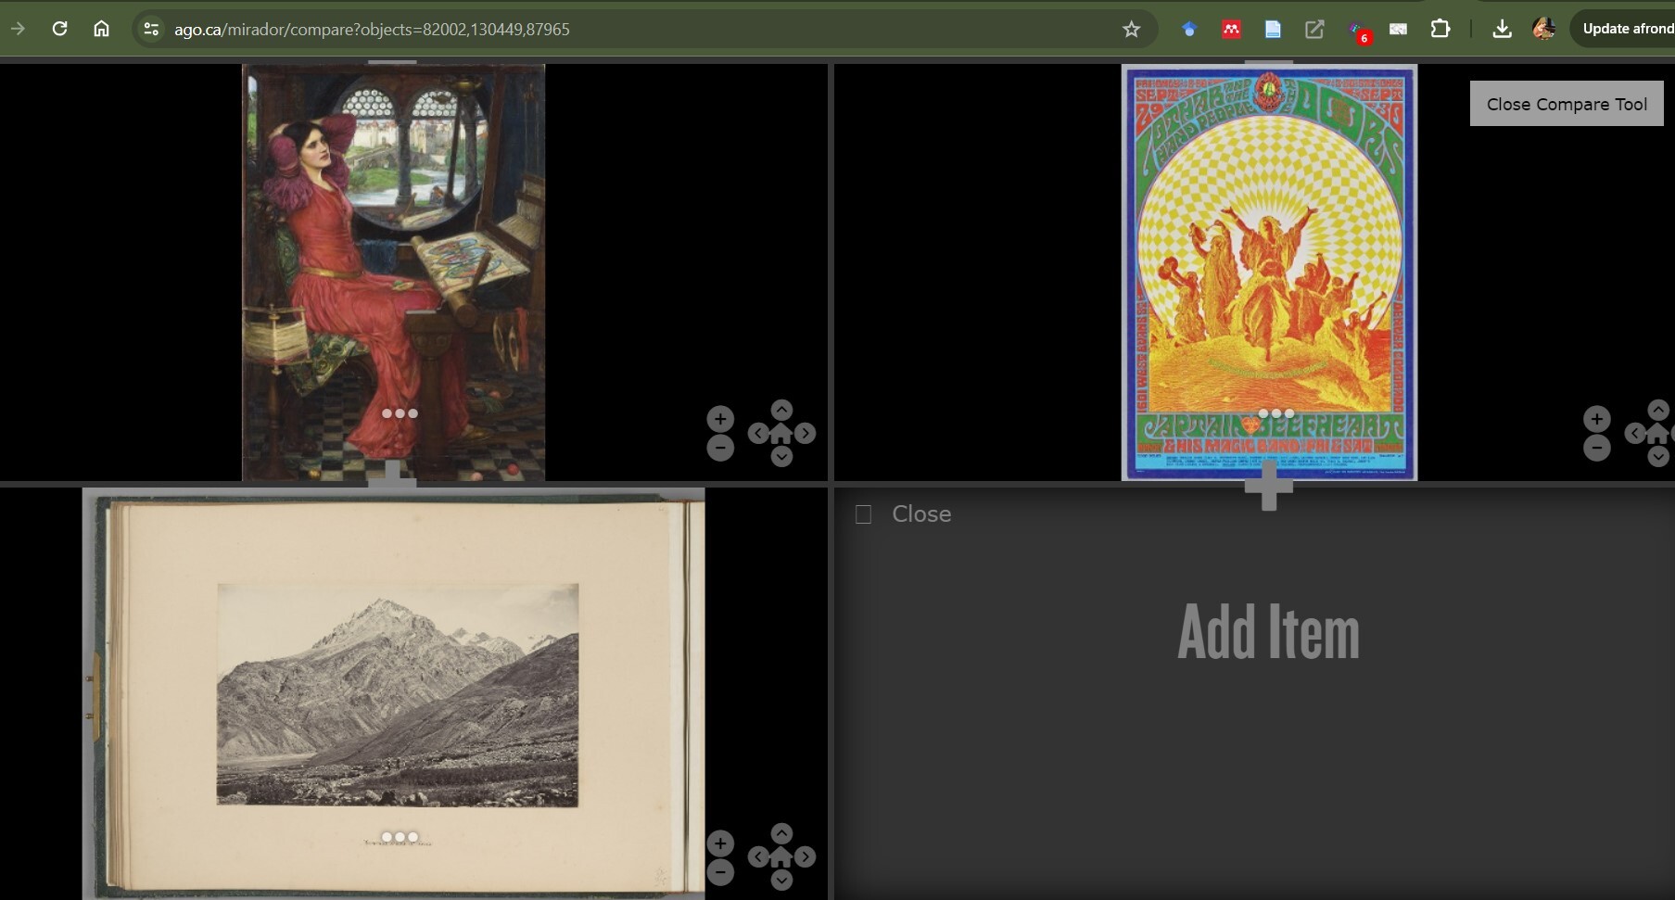Zoom in on the concert poster panel
This screenshot has width=1675, height=900.
click(x=1596, y=419)
